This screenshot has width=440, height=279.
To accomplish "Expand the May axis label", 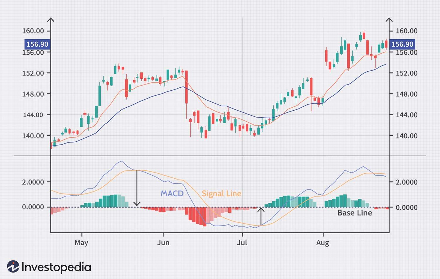I will 81,243.
